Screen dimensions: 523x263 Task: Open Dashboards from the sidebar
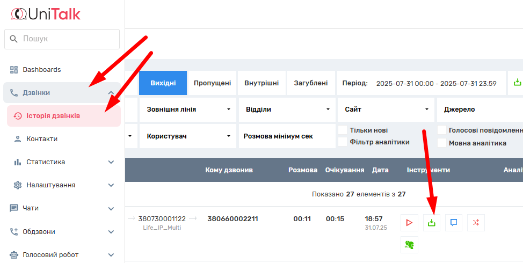[x=41, y=69]
